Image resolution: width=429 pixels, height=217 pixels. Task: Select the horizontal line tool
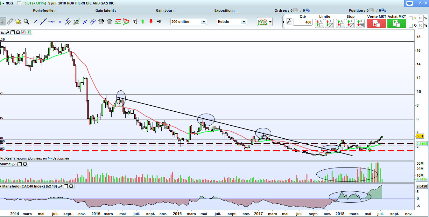52,22
